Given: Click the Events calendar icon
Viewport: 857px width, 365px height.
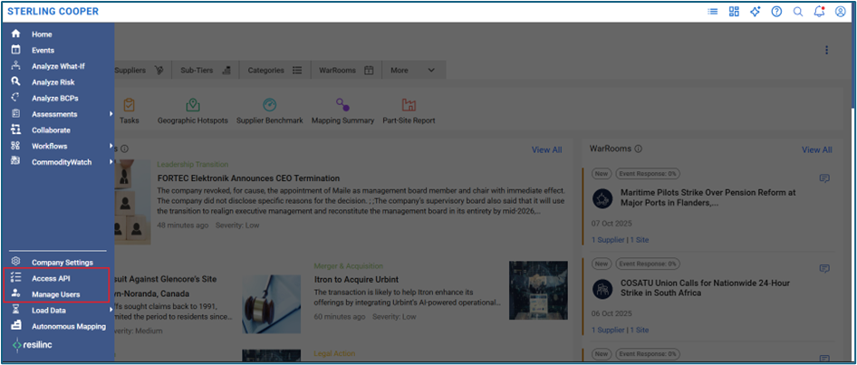Looking at the screenshot, I should (15, 50).
